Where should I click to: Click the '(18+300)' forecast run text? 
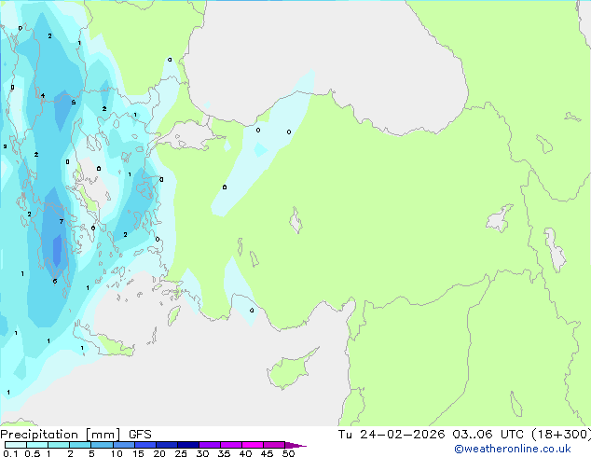pos(561,435)
